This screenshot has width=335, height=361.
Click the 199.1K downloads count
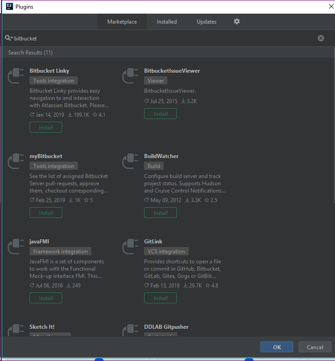point(78,114)
